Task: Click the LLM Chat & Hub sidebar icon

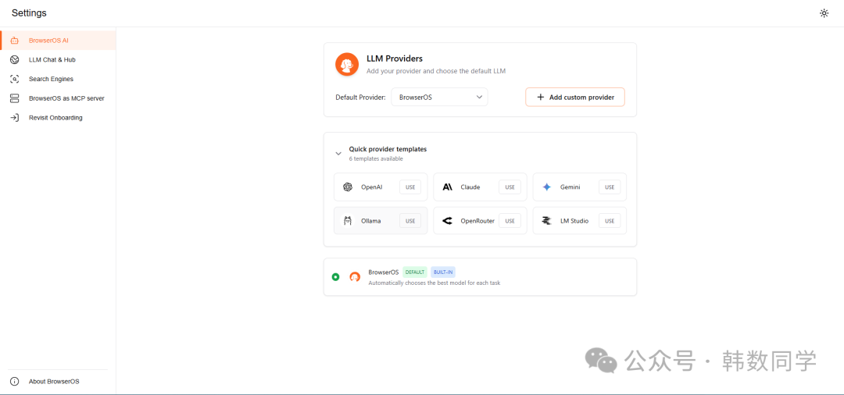Action: 15,59
